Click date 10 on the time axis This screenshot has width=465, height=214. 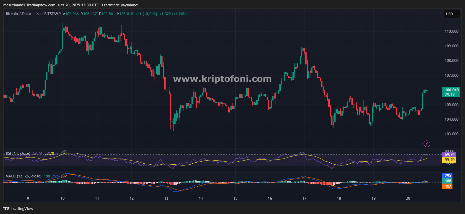63,198
